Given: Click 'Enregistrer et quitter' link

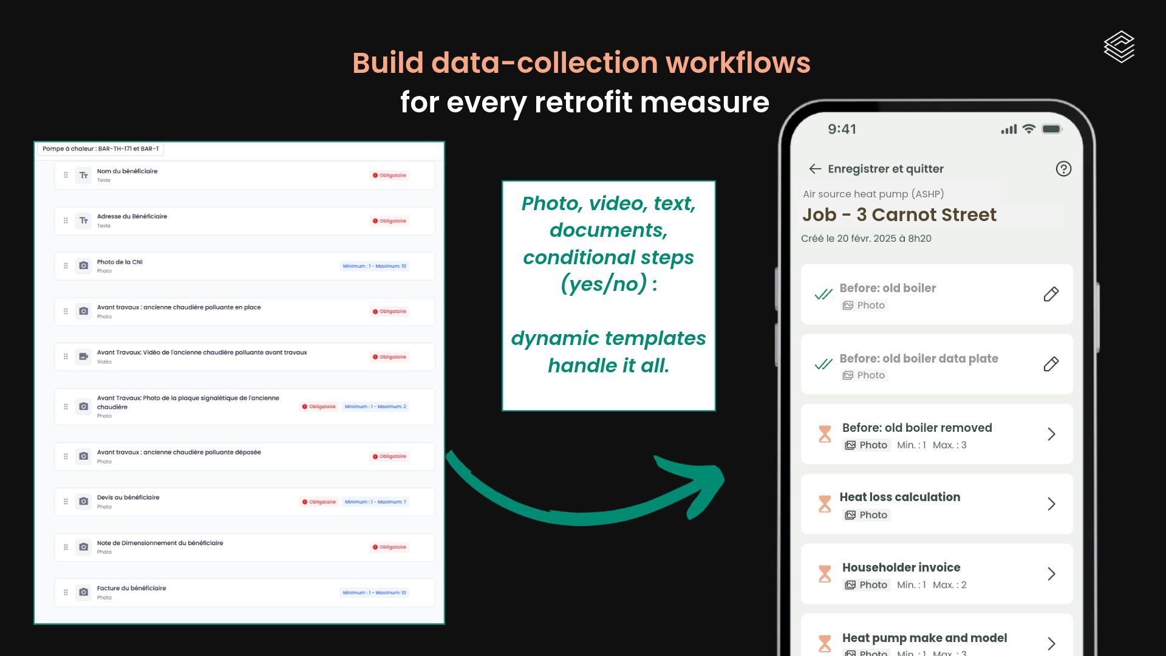Looking at the screenshot, I should tap(885, 169).
